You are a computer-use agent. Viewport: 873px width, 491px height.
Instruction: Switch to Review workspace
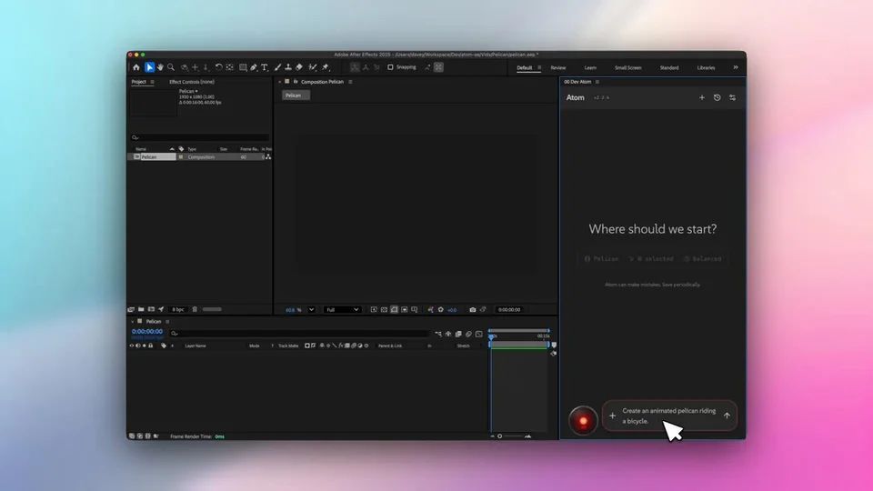pyautogui.click(x=558, y=68)
